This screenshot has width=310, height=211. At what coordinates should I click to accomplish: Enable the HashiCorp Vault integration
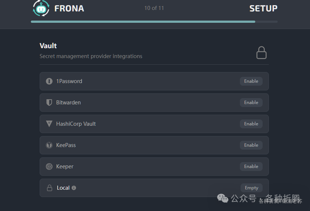click(x=251, y=124)
